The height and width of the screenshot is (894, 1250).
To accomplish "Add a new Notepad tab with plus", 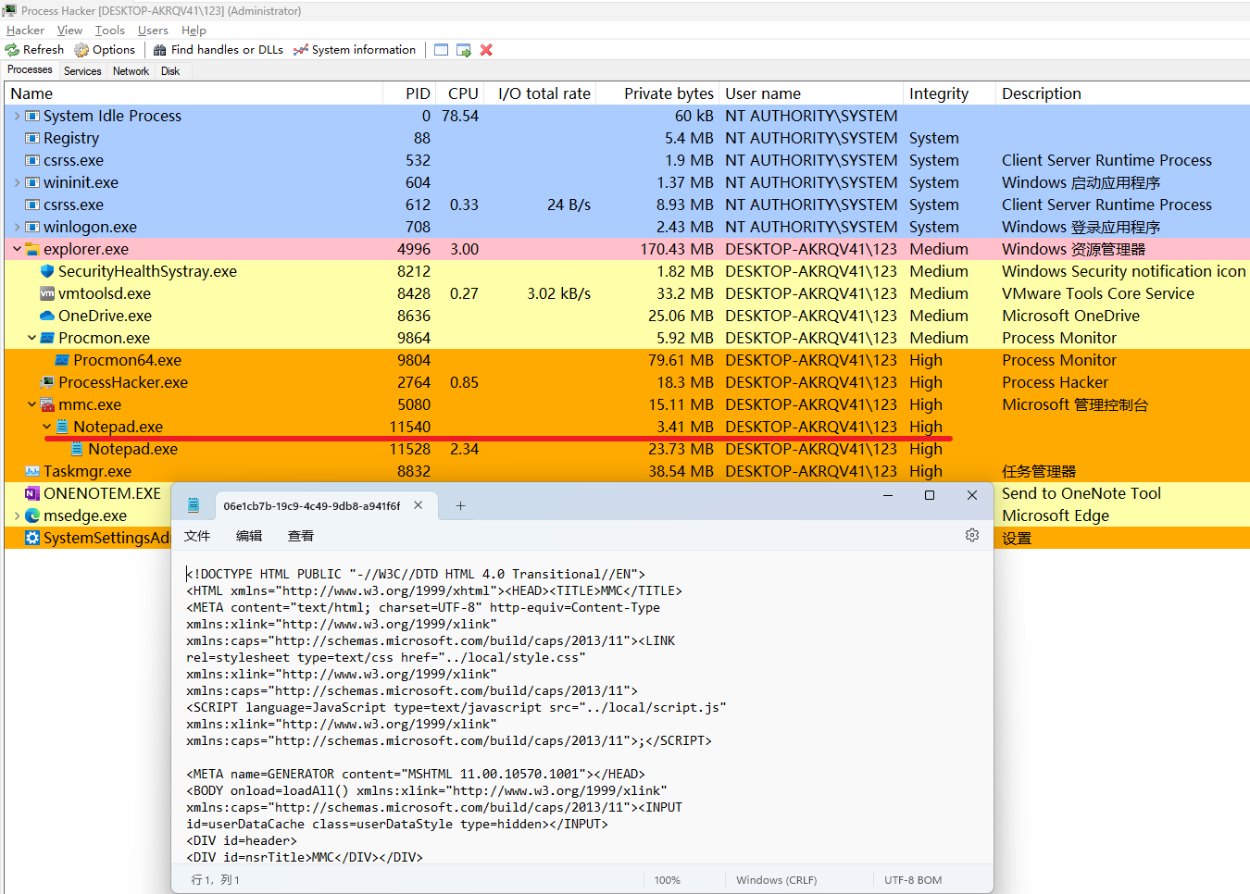I will [x=460, y=505].
